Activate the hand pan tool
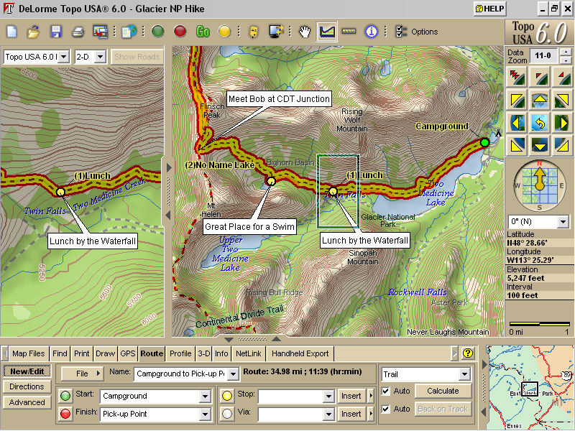 (304, 32)
